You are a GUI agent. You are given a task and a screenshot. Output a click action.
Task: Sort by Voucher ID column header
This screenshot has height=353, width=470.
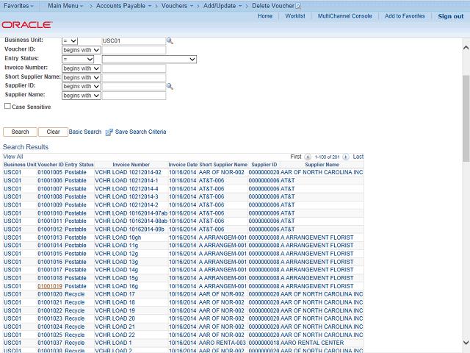[51, 165]
